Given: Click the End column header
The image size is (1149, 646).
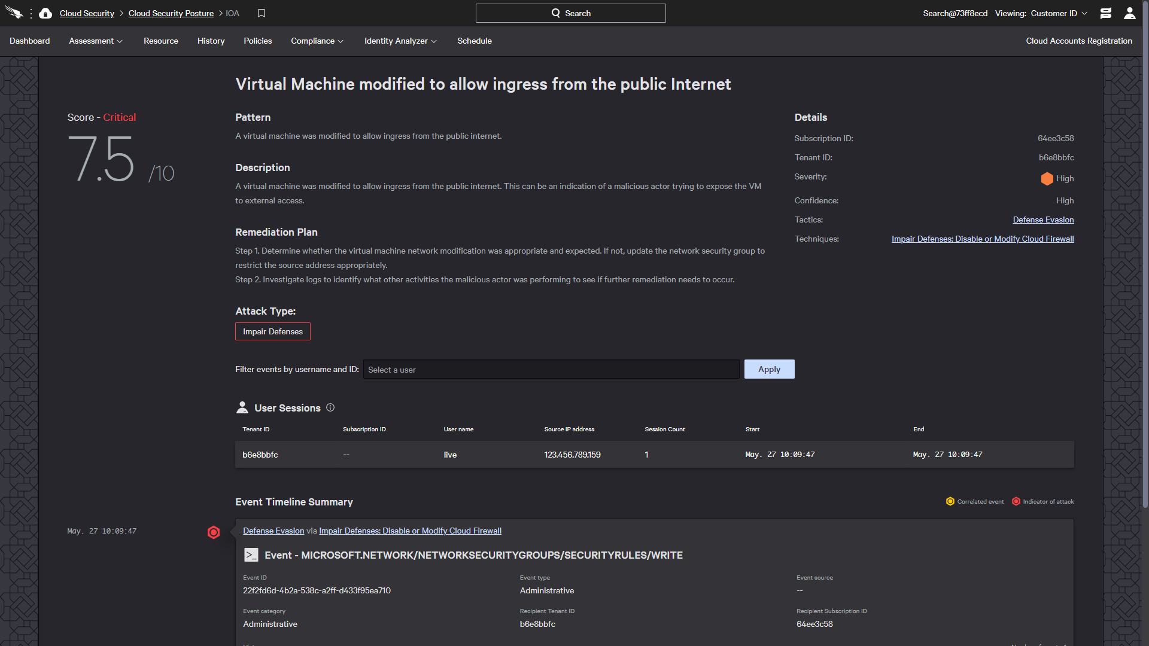Looking at the screenshot, I should click(x=919, y=429).
